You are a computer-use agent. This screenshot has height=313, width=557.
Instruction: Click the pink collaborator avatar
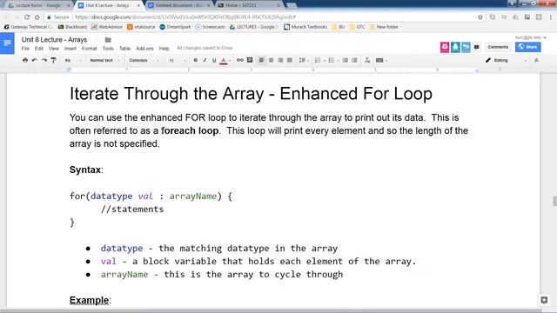coord(445,47)
